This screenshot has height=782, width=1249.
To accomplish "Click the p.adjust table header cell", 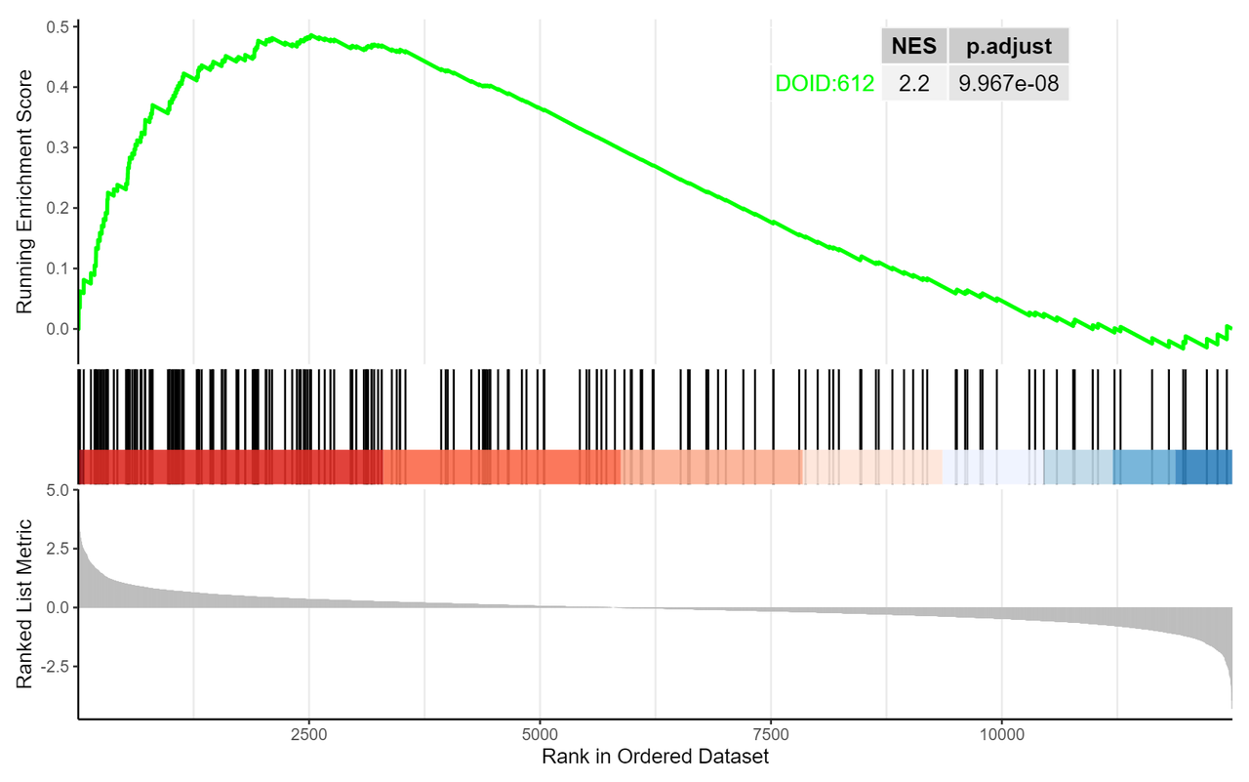I will click(1008, 46).
